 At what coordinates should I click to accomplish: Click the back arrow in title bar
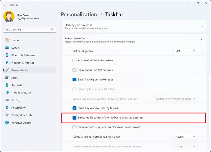point(5,5)
